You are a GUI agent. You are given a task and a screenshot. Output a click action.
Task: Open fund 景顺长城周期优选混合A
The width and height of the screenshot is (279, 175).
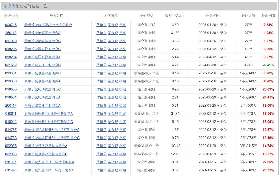(42, 97)
